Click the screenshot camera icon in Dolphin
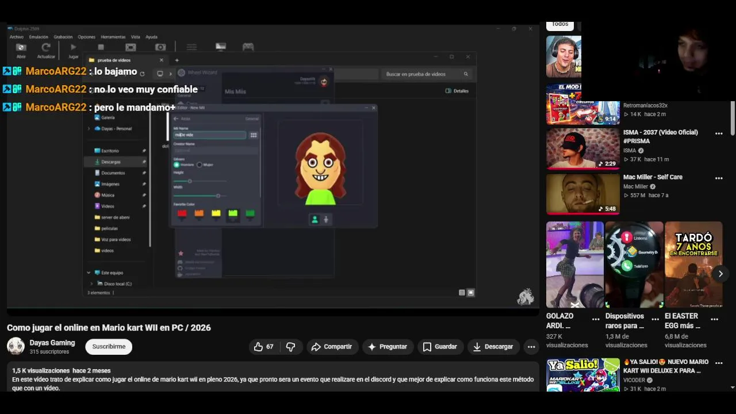736x414 pixels. [160, 47]
